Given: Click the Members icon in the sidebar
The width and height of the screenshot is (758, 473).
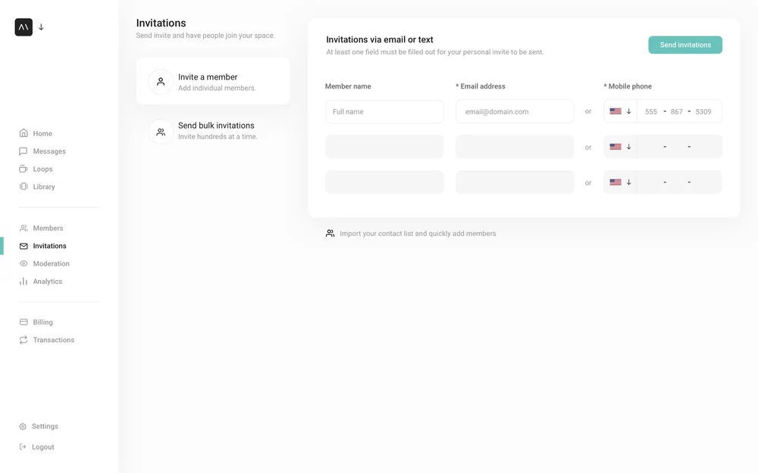Looking at the screenshot, I should click(23, 228).
